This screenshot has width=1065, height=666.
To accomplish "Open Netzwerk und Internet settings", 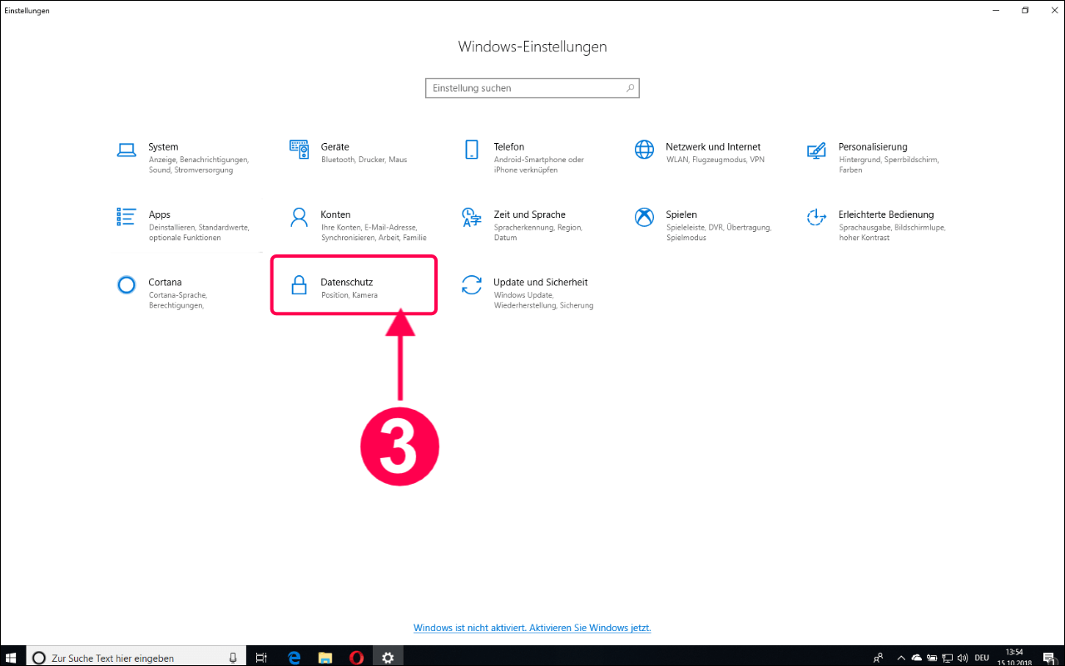I will coord(701,153).
